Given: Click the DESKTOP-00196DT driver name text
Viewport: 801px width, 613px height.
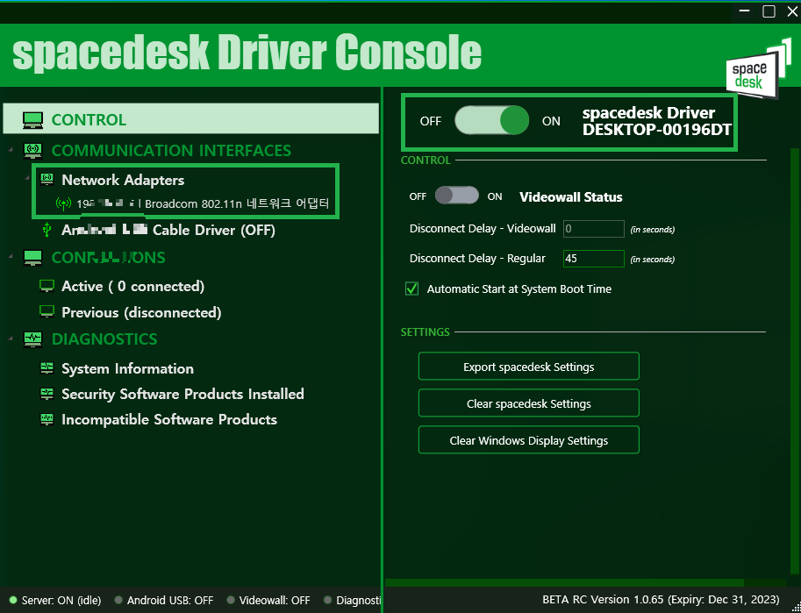Looking at the screenshot, I should (656, 130).
